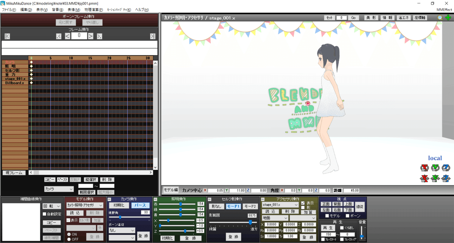Click the green Y-axis move gizmo icon
Image resolution: width=454 pixels, height=243 pixels.
[x=435, y=178]
